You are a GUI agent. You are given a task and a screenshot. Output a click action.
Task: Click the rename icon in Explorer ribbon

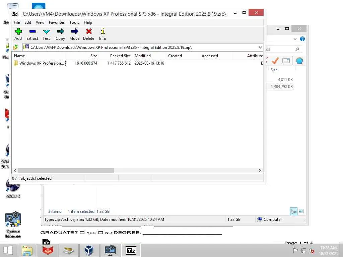286,61
